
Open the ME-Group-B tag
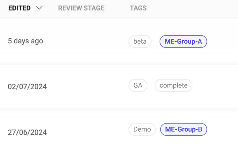pyautogui.click(x=183, y=129)
